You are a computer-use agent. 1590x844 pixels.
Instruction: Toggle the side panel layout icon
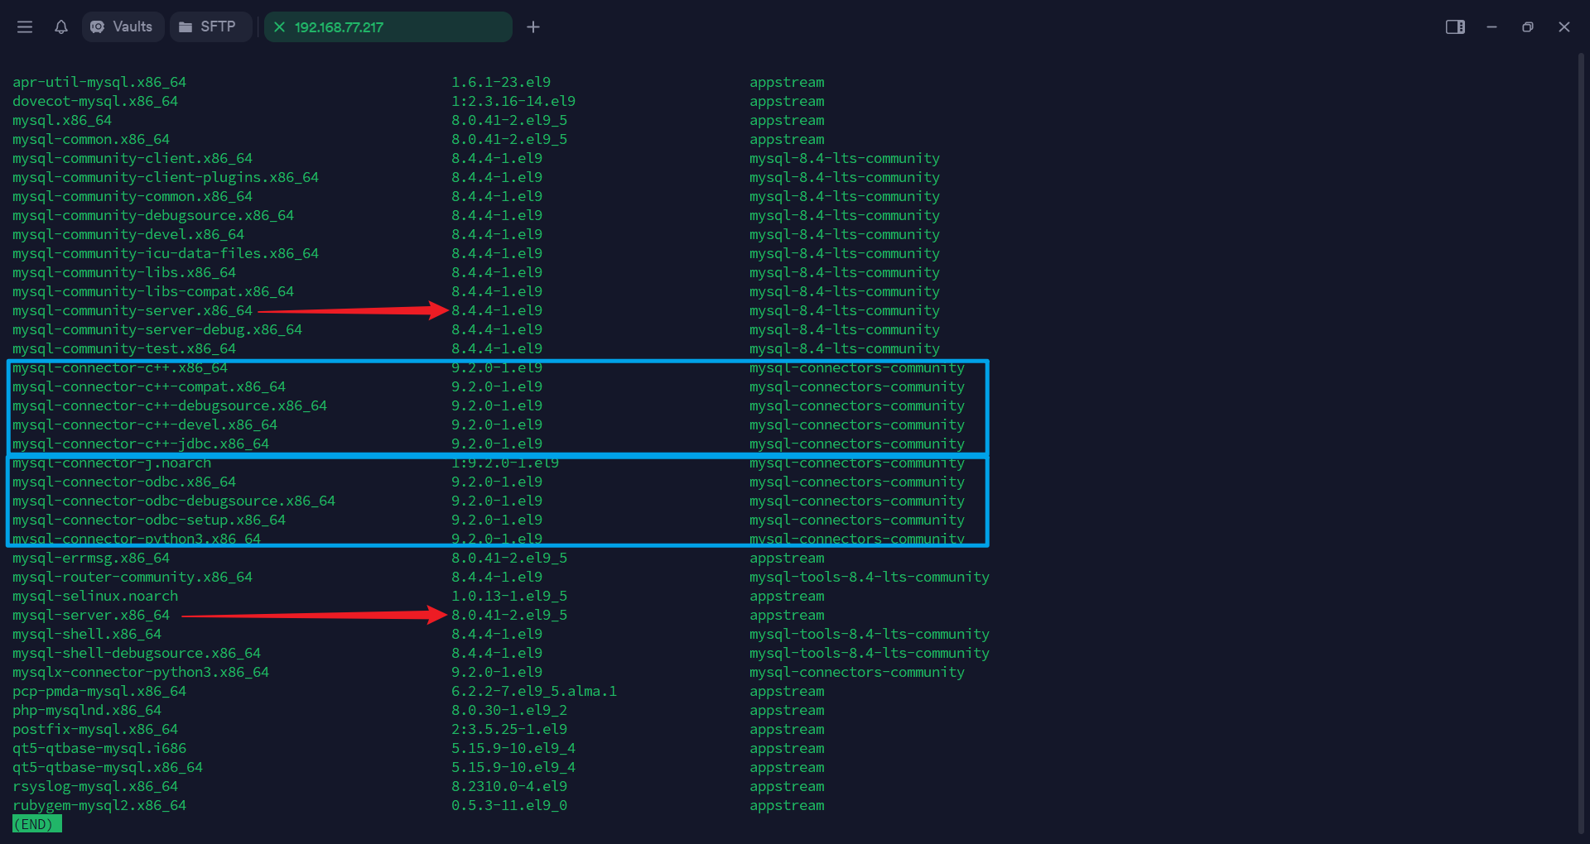1455,26
